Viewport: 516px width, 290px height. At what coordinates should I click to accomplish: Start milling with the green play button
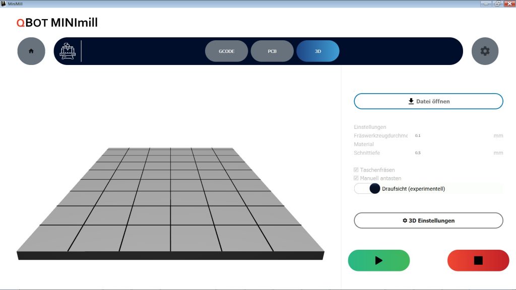click(x=378, y=260)
